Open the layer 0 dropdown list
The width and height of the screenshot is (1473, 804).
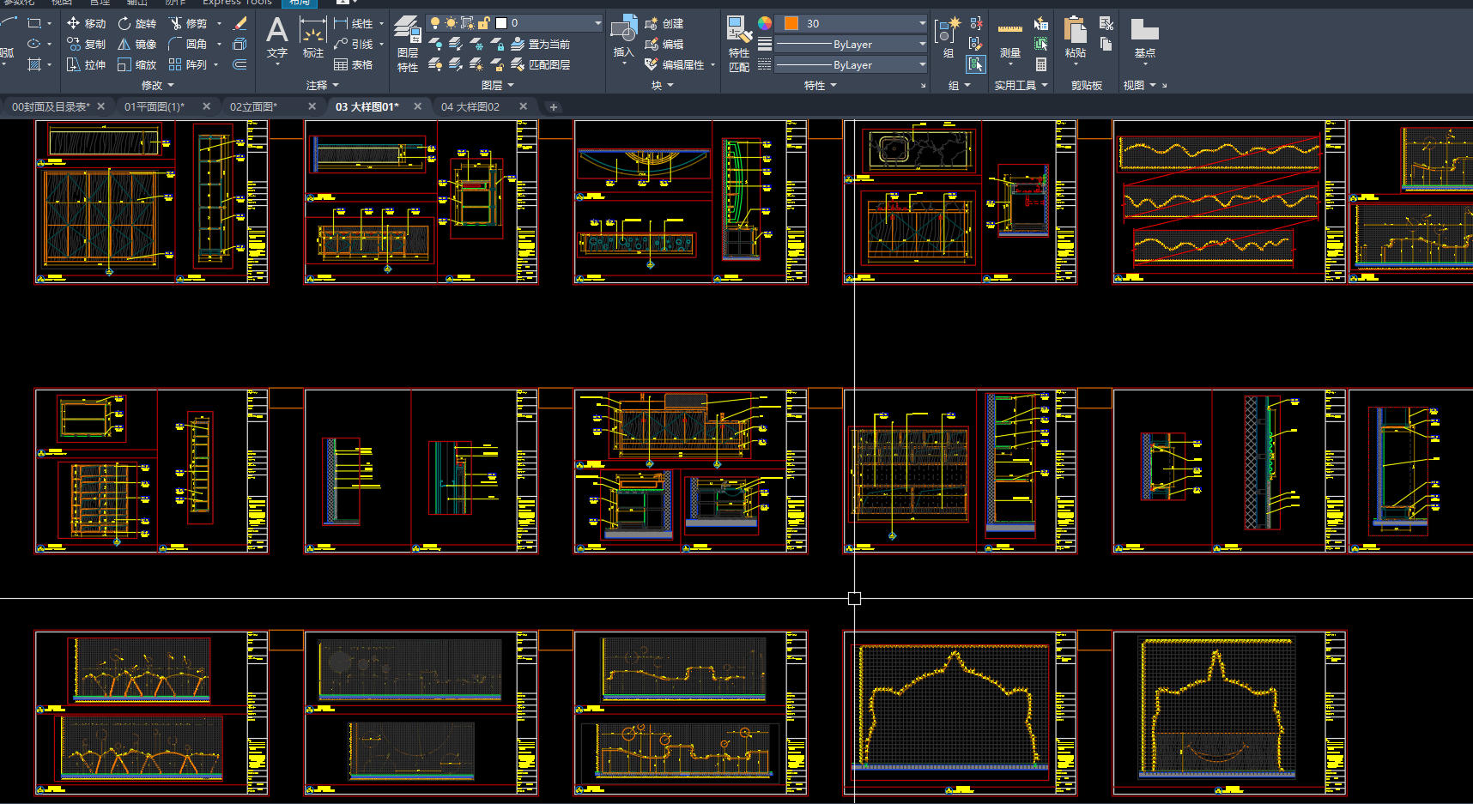(x=597, y=23)
